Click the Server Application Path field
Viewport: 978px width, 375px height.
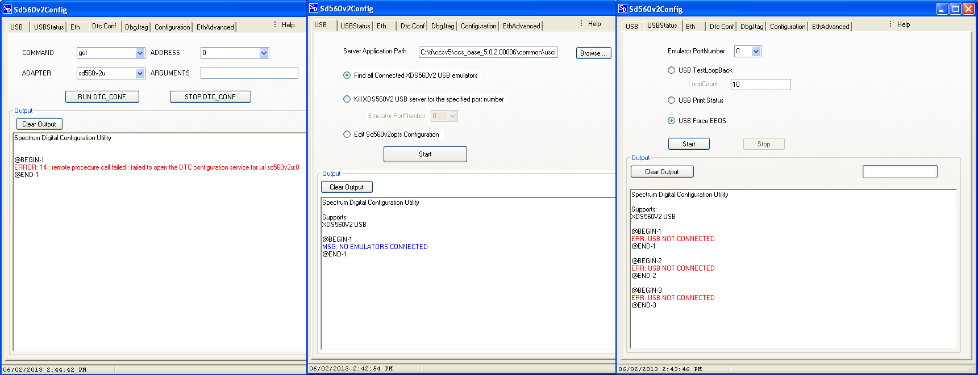488,52
